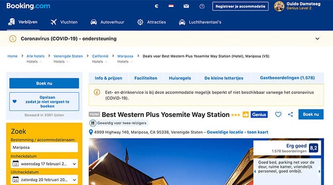
Task: Open Mariposa breadcrumb link
Action: coord(125,56)
